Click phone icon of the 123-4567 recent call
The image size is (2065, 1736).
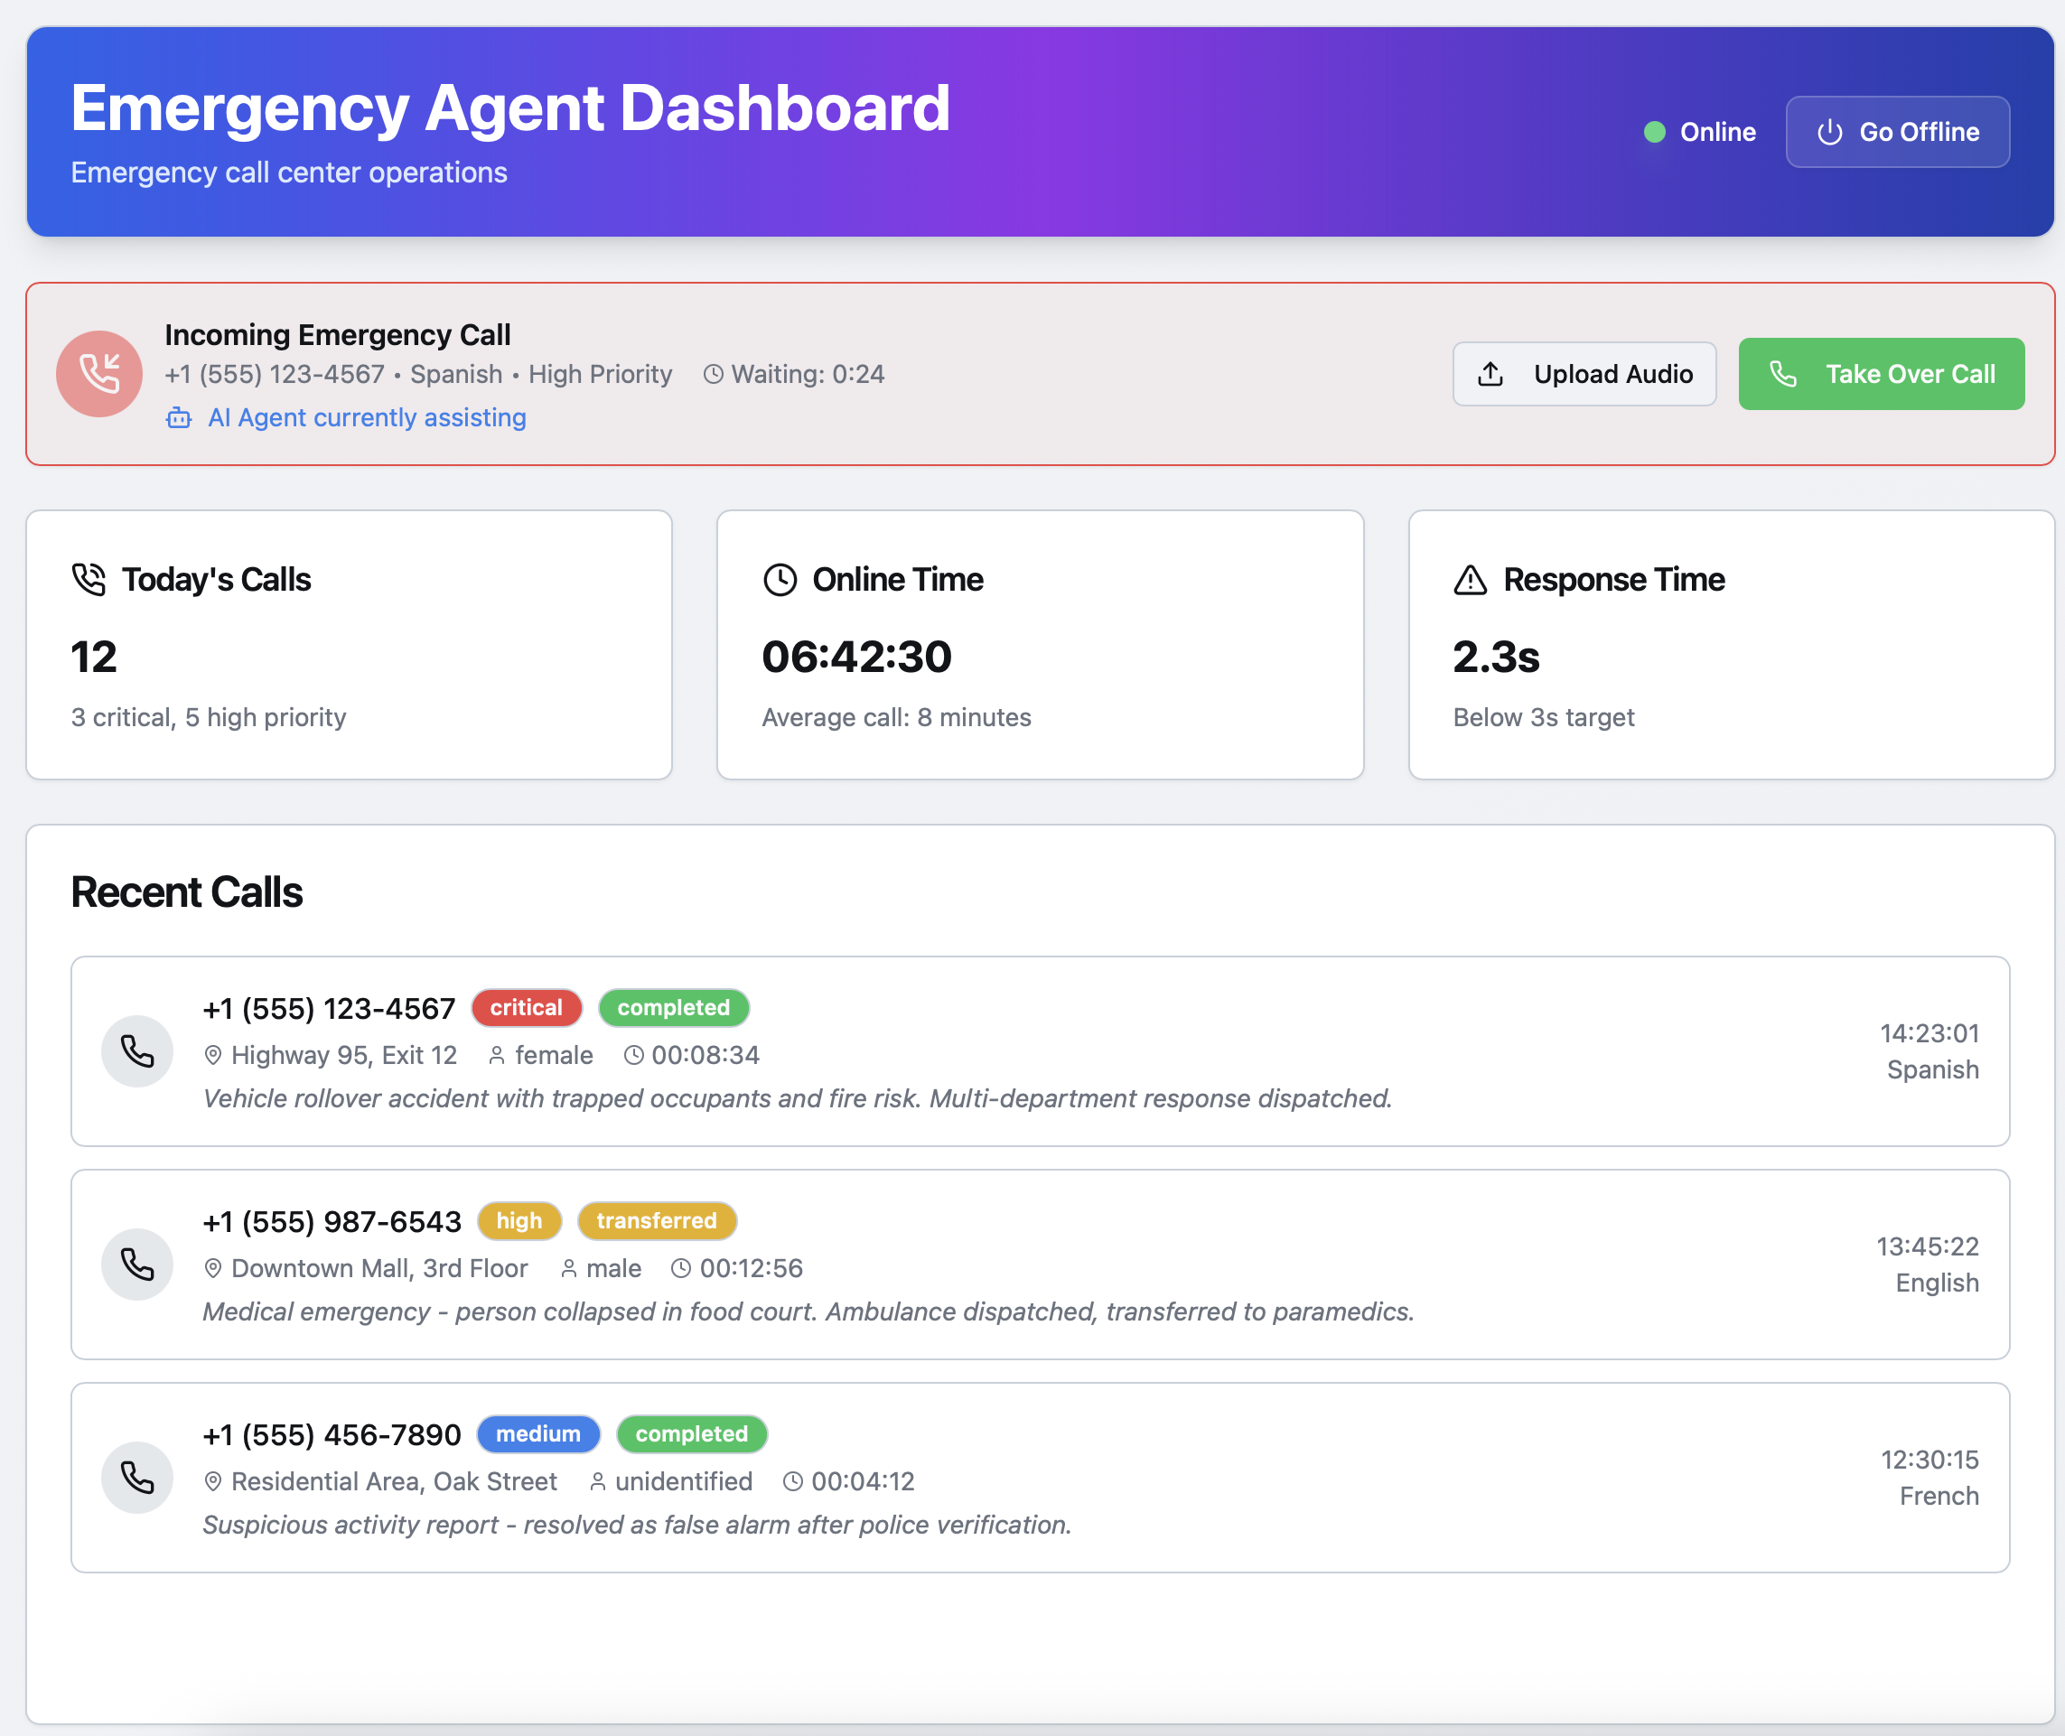136,1051
